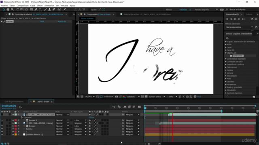Select the Hand tool
Screen dimensions: 259x145
(8, 10)
